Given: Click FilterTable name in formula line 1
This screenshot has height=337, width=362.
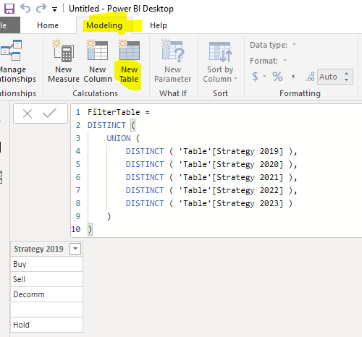Looking at the screenshot, I should pos(114,112).
